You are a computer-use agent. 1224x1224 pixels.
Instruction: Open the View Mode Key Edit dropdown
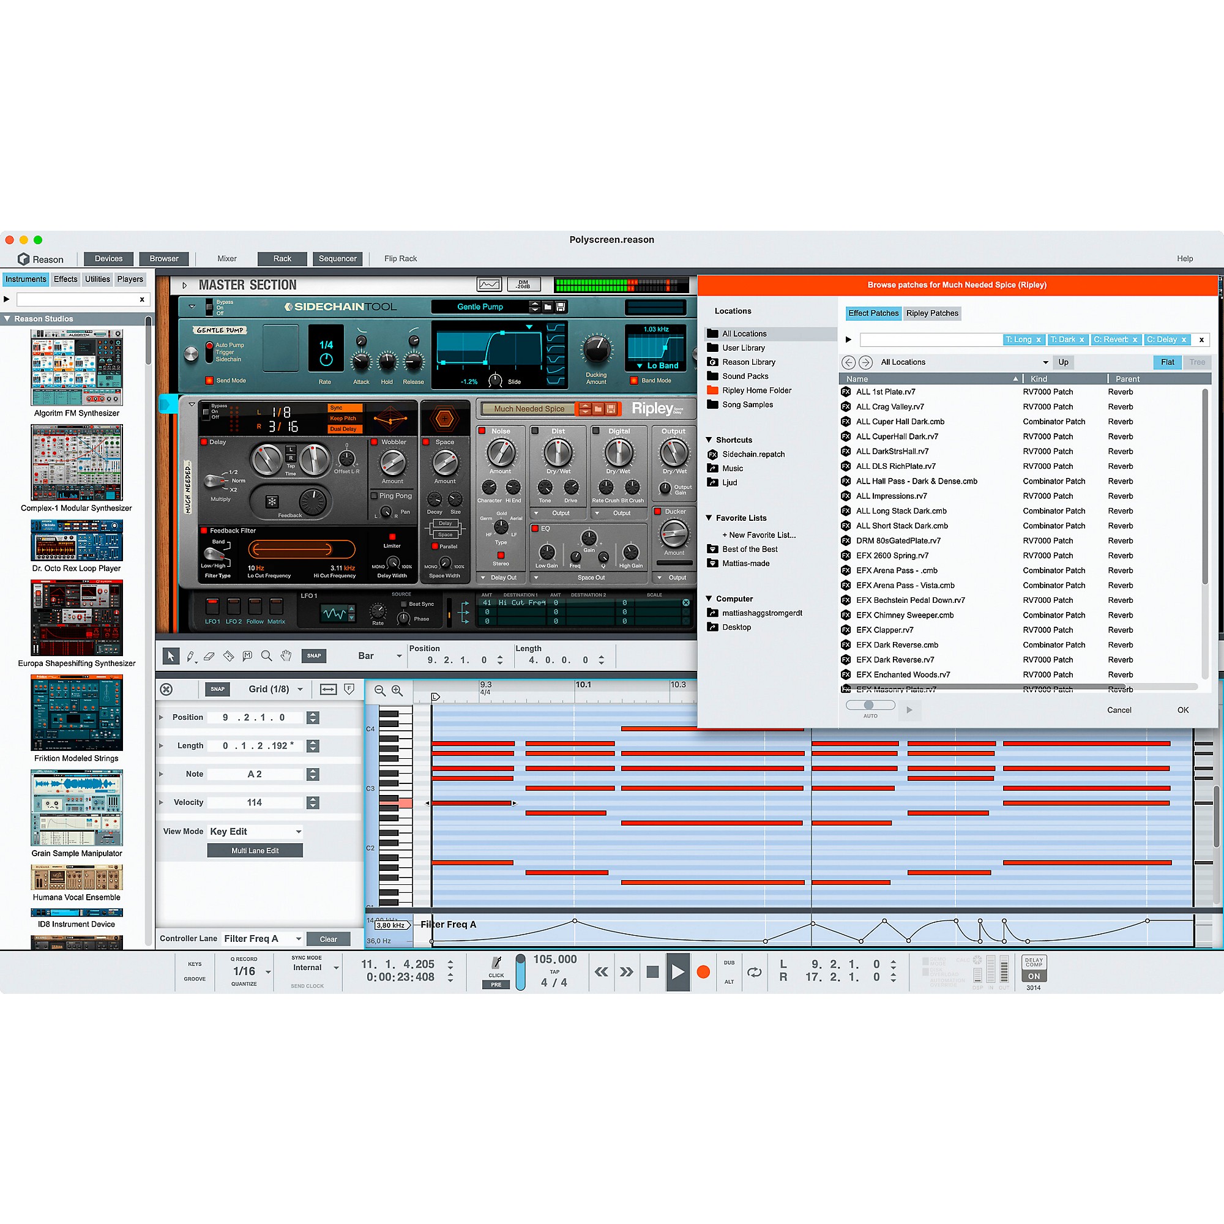point(255,831)
